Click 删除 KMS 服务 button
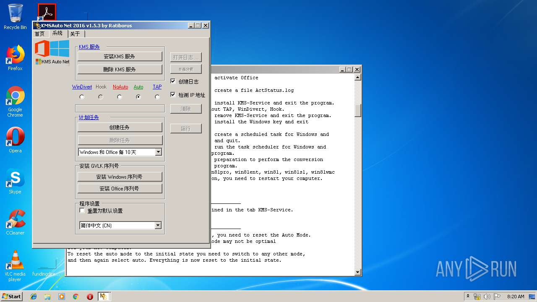Screen dimensions: 537x302 point(120,69)
